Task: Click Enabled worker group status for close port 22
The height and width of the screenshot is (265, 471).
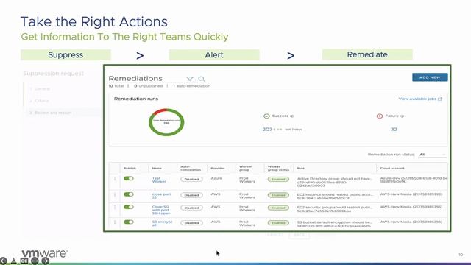Action: point(278,195)
